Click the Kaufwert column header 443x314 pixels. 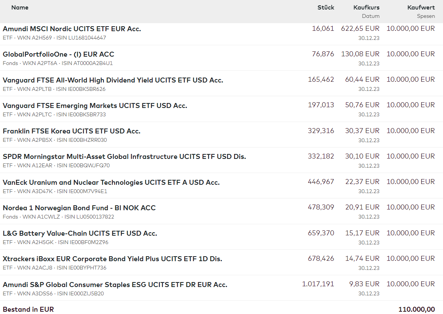[x=421, y=8]
